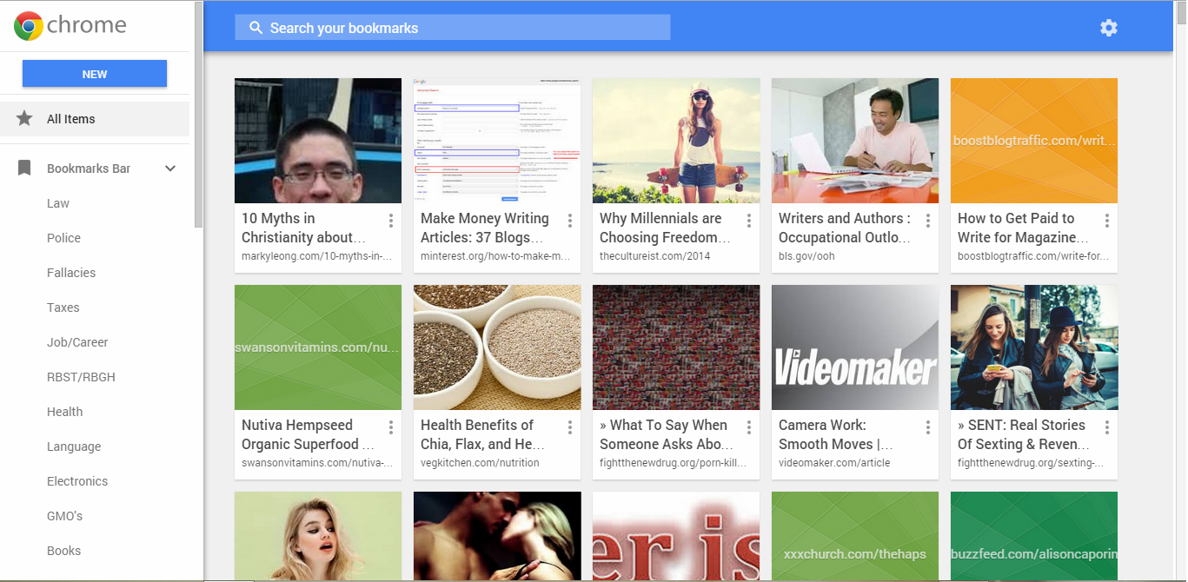
Task: Click the search magnifier icon
Action: (x=256, y=28)
